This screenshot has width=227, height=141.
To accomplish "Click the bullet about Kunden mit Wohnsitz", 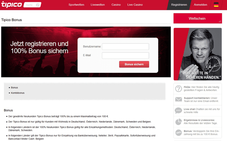I will [x=80, y=122].
